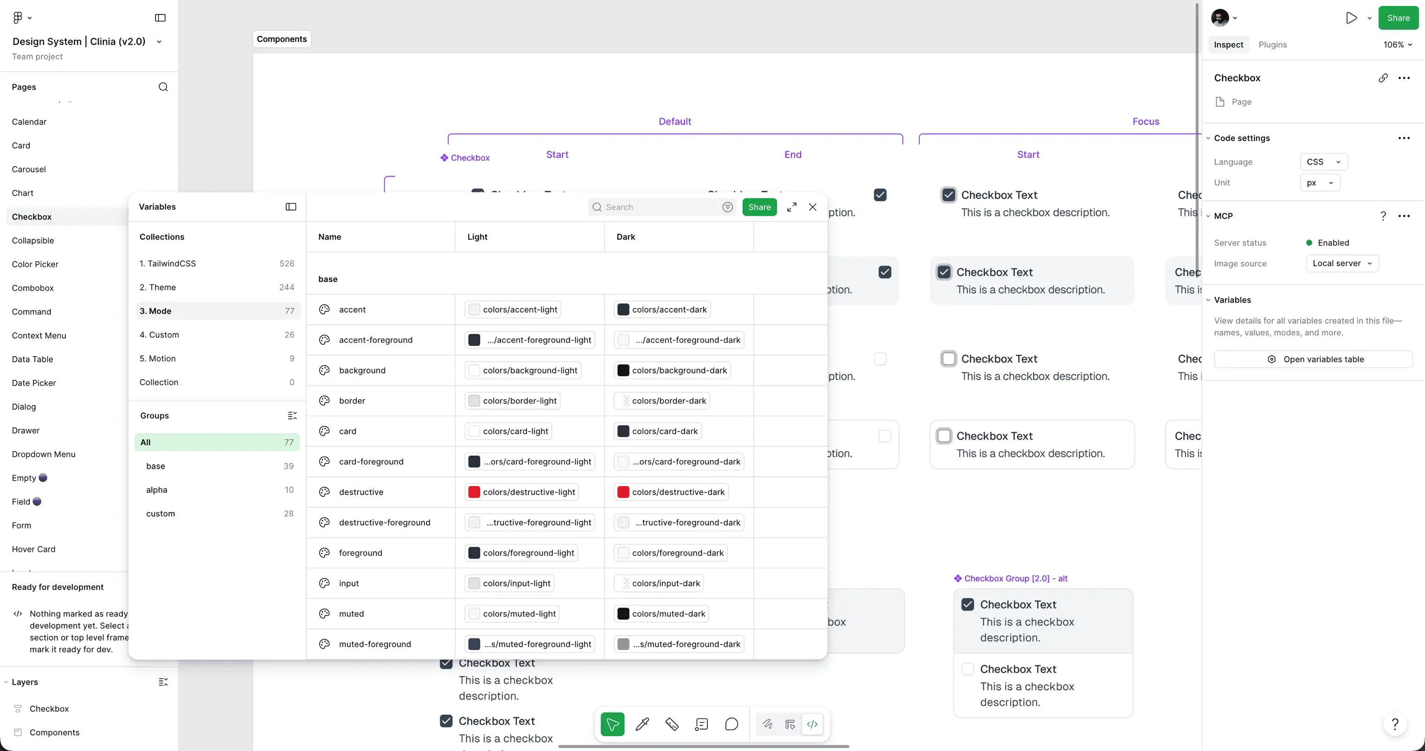
Task: Select the measure tool in toolbar
Action: [x=672, y=724]
